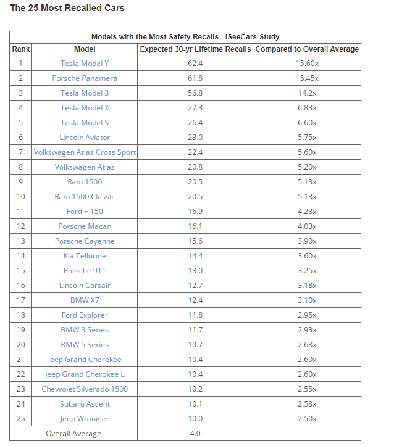399x446 pixels.
Task: Open the Tesla Model Y link
Action: [85, 64]
